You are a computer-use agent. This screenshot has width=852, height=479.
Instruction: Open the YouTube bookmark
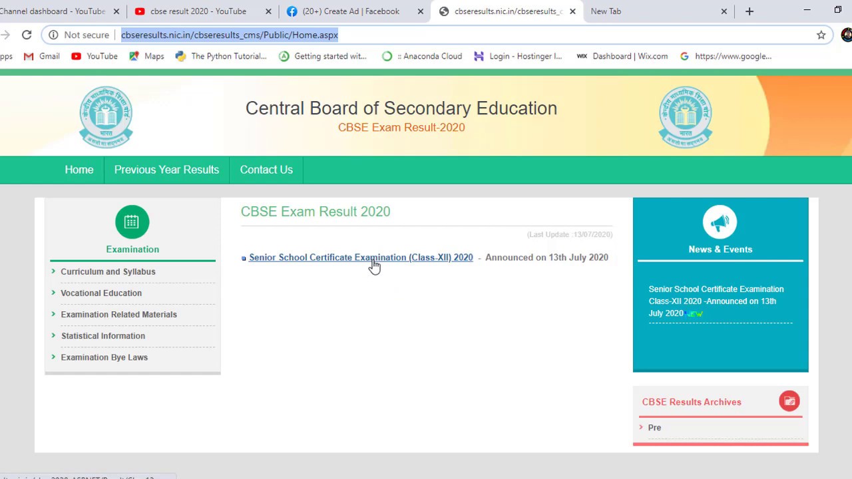pos(94,56)
